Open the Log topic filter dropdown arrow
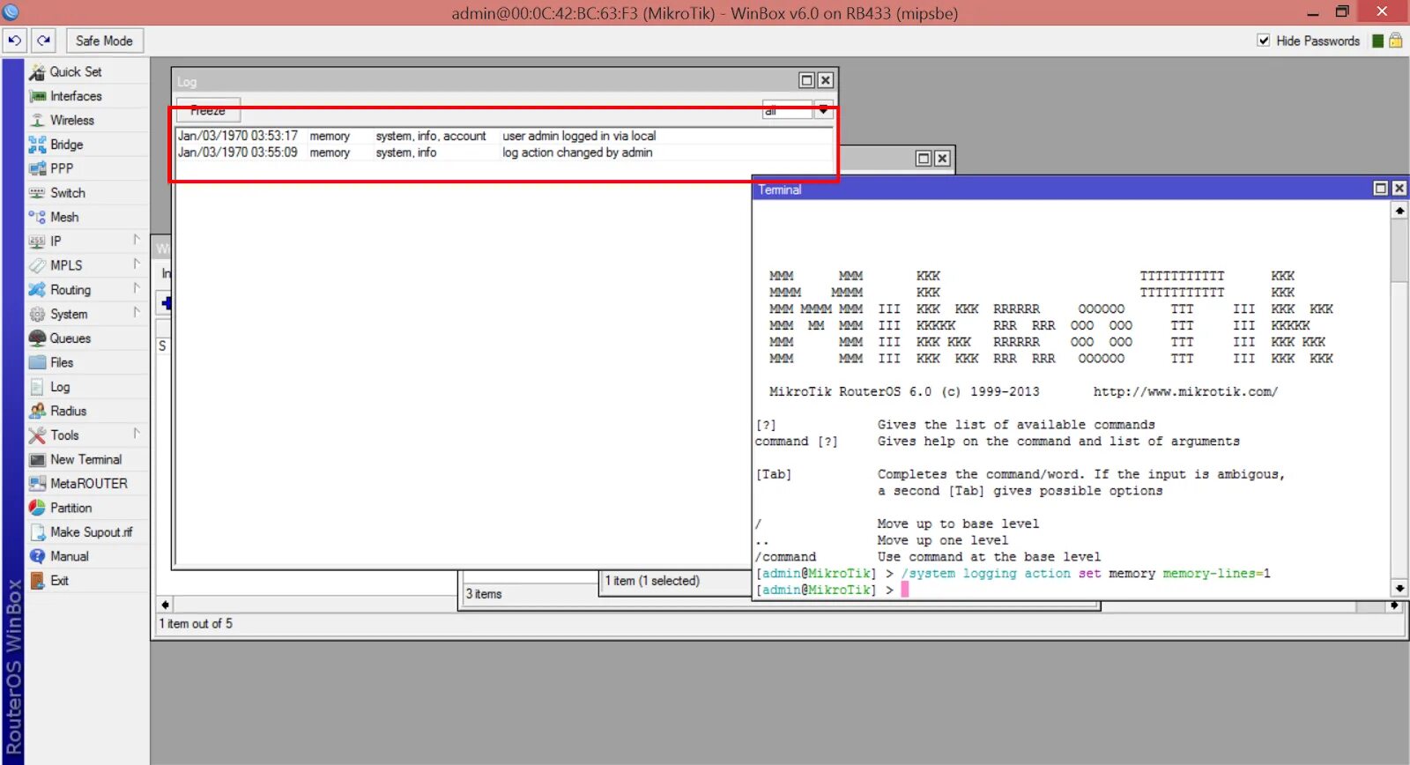Viewport: 1410px width, 765px height. [x=823, y=110]
